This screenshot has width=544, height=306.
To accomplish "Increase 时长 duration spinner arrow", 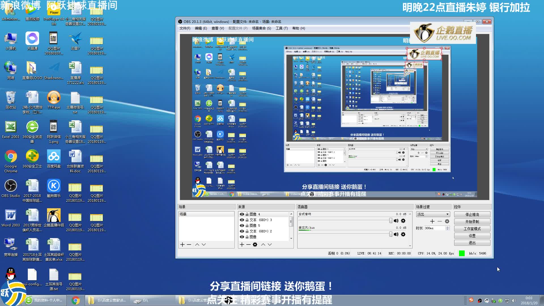I will 448,227.
